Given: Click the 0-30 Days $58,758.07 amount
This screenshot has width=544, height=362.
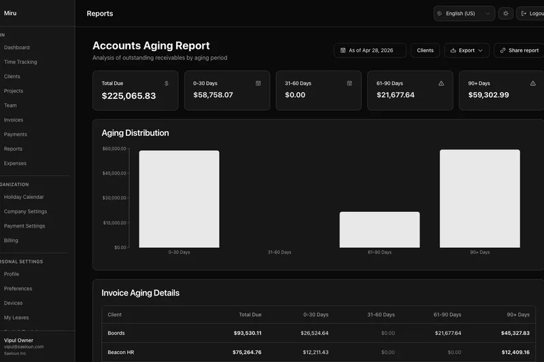Looking at the screenshot, I should click(x=213, y=95).
